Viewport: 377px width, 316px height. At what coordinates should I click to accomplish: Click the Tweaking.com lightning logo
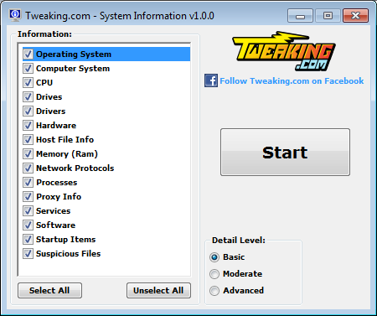[x=284, y=51]
